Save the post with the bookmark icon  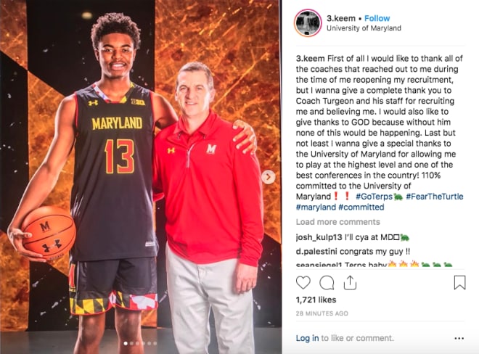coord(459,282)
